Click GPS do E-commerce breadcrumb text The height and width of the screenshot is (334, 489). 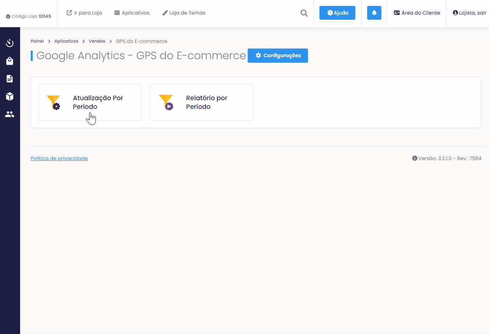pyautogui.click(x=142, y=41)
